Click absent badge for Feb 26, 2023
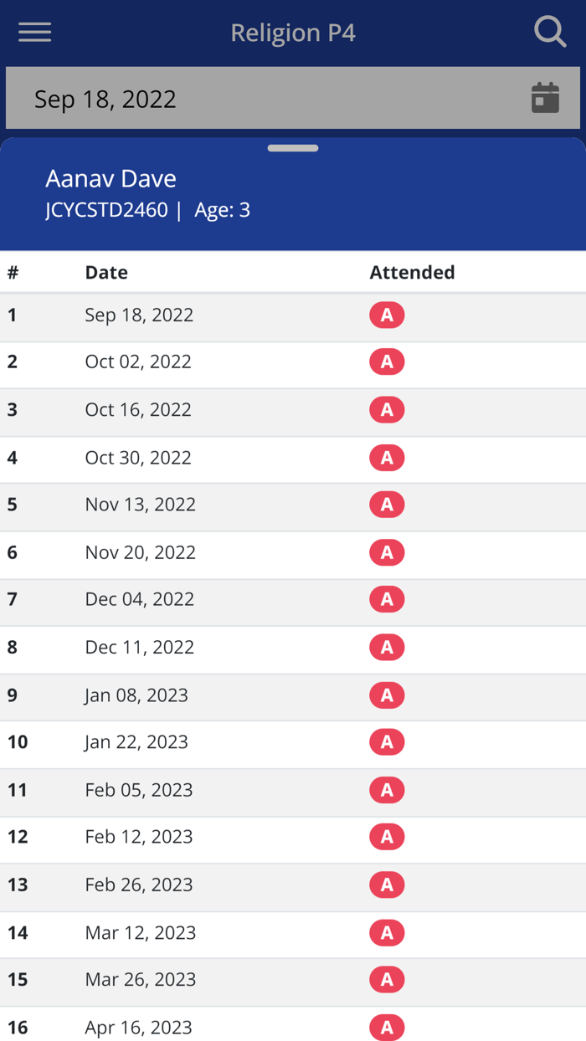586x1041 pixels. pyautogui.click(x=387, y=885)
